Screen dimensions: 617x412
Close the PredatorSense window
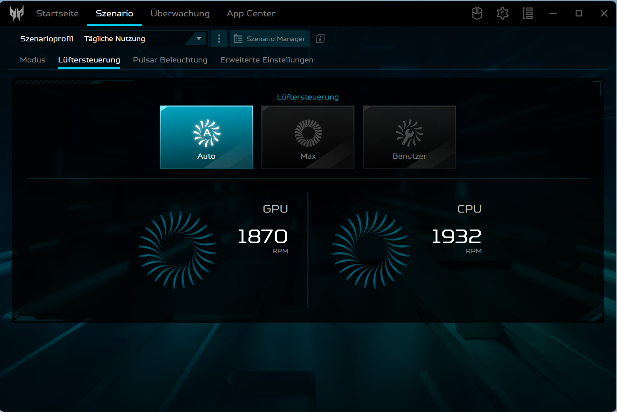point(604,13)
